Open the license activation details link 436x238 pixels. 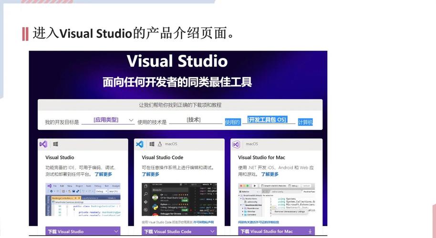tap(259, 222)
